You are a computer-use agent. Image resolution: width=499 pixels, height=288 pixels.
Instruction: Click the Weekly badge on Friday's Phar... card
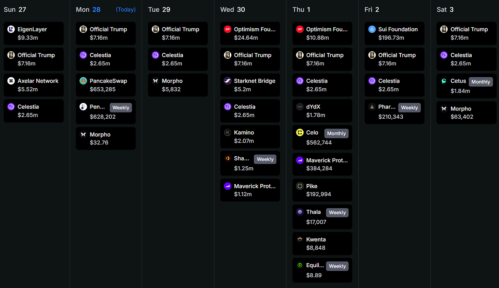[x=410, y=107]
